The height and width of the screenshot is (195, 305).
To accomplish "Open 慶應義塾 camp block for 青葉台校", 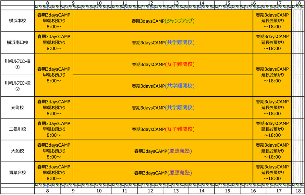I will pos(163,172).
